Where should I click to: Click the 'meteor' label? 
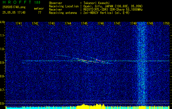pos(39,8)
